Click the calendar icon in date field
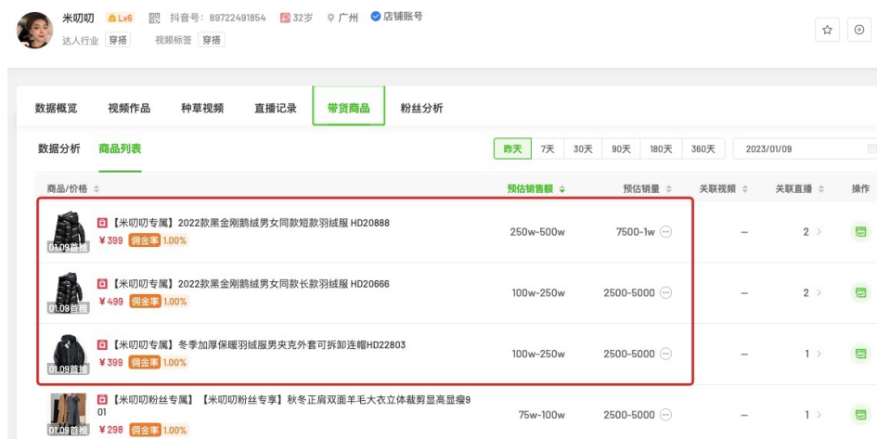The width and height of the screenshot is (877, 439). (x=871, y=149)
